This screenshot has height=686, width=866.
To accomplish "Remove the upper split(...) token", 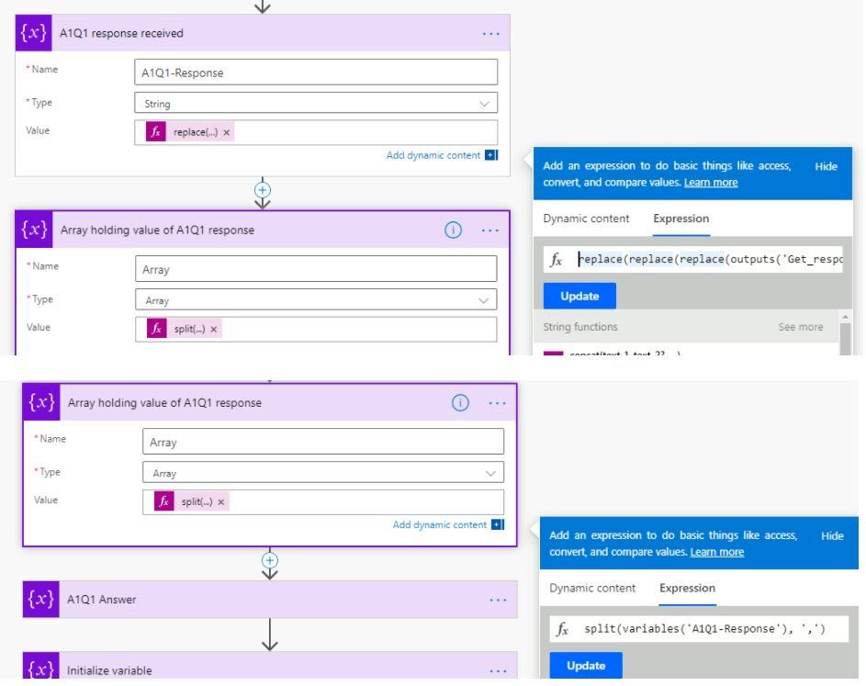I will click(214, 329).
